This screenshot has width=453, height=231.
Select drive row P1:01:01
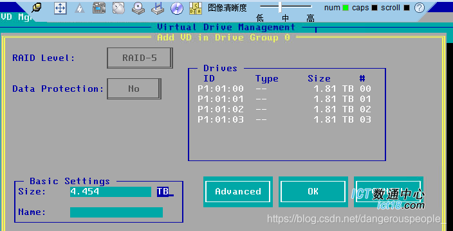pos(284,99)
